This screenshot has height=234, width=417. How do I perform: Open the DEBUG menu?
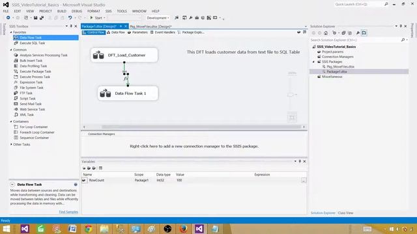pos(77,11)
